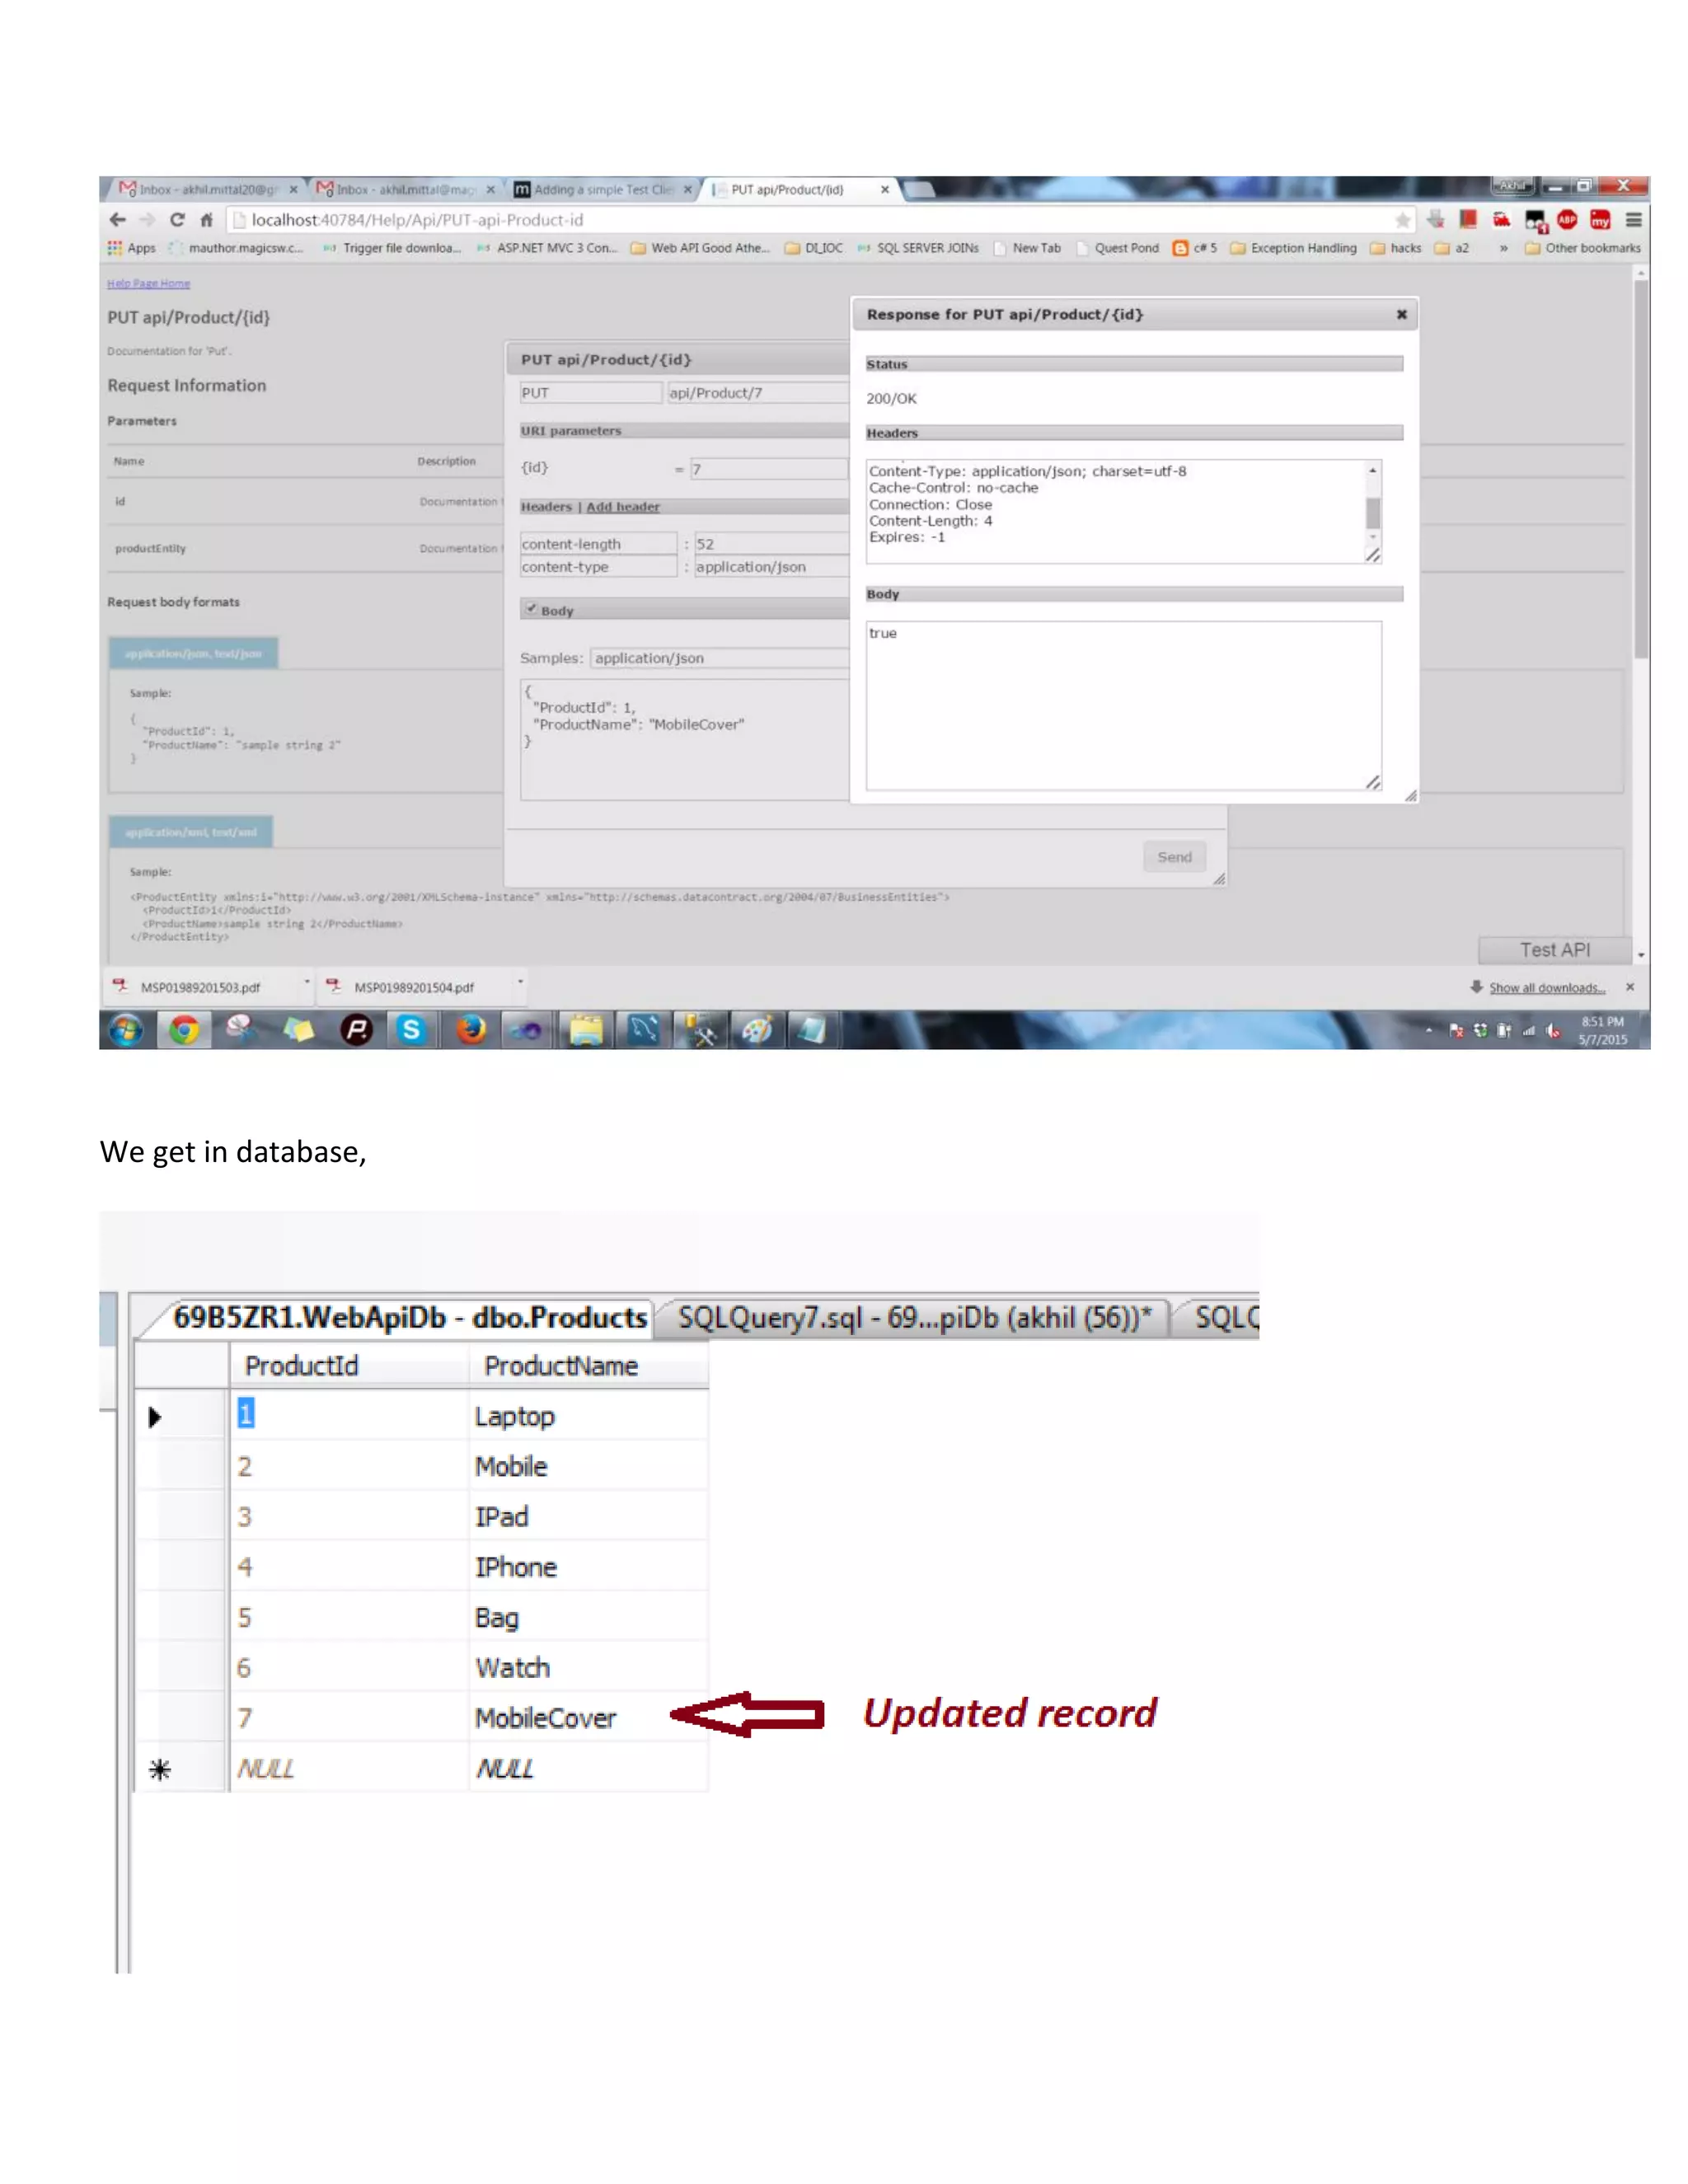1688x2184 pixels.
Task: Click the browser forward arrow
Action: [x=148, y=220]
